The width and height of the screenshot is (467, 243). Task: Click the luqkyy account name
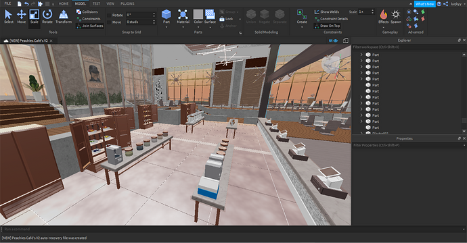pyautogui.click(x=455, y=4)
